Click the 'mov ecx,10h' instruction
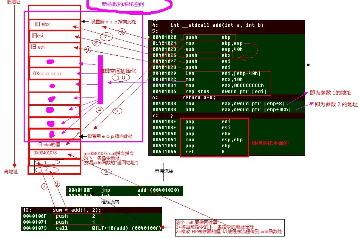Screen dimensions: 359x238 (214, 79)
